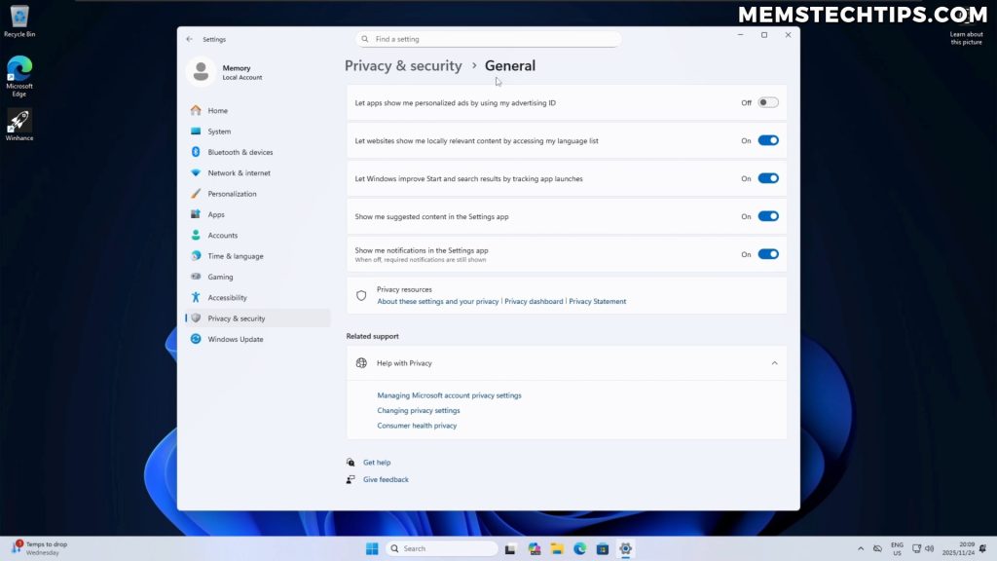Enable the personalized ads toggle
997x561 pixels.
tap(766, 102)
